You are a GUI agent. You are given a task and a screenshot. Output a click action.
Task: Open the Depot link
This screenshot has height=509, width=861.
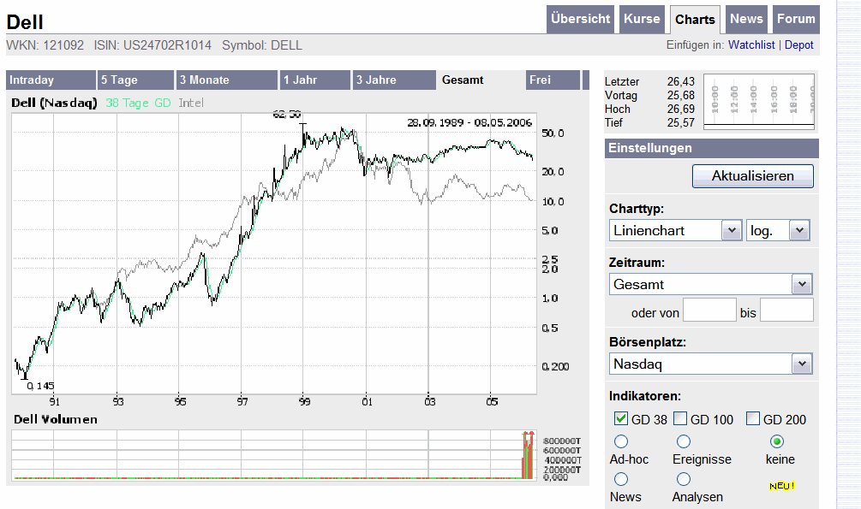coord(798,44)
